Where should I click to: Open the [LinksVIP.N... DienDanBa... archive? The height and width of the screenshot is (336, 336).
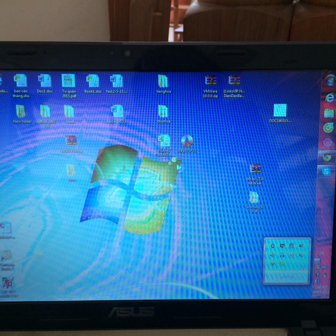point(234,86)
